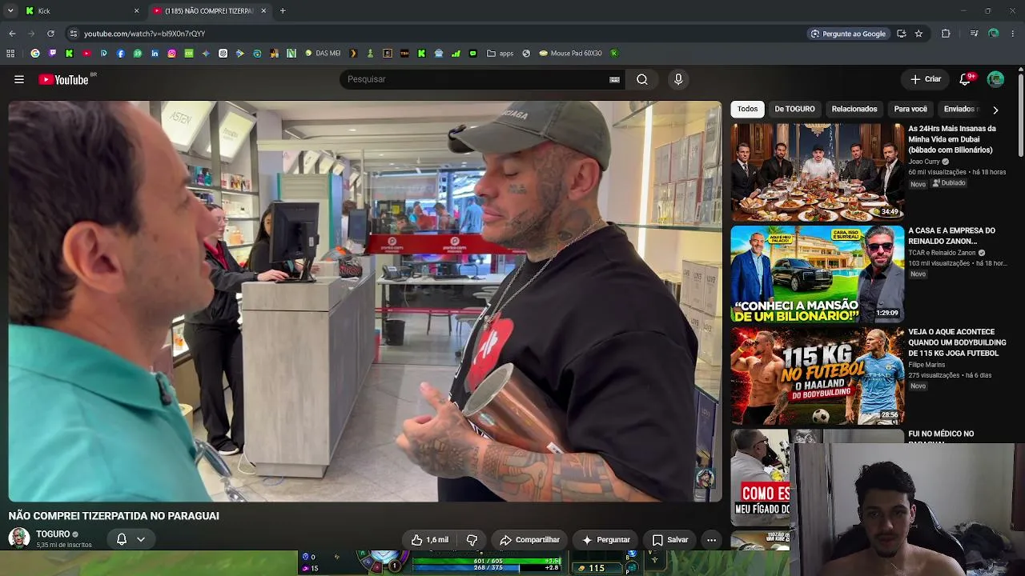Open YouTube notifications bell
Viewport: 1025px width, 576px height.
tap(965, 79)
